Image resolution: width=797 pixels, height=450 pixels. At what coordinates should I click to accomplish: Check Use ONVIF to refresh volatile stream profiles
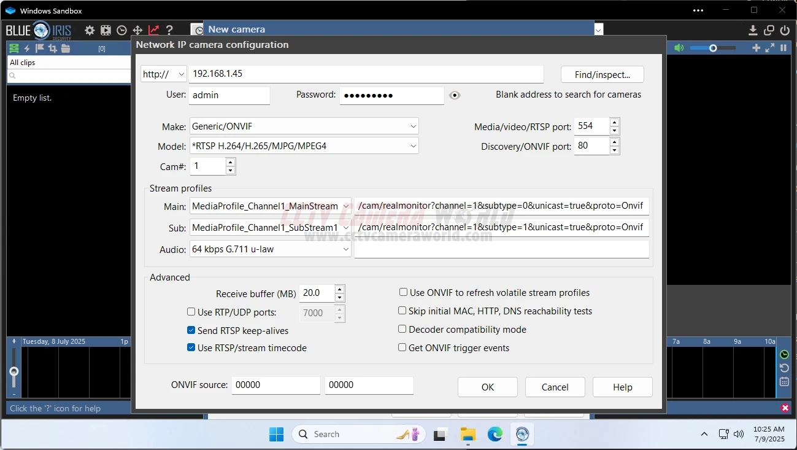pos(402,292)
